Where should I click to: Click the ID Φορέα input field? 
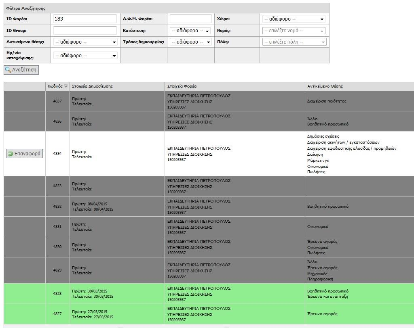pyautogui.click(x=85, y=19)
